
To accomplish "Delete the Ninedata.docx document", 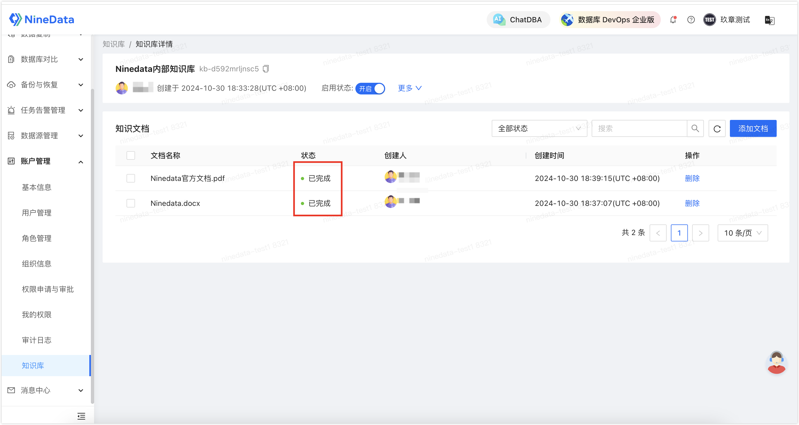I will tap(692, 203).
